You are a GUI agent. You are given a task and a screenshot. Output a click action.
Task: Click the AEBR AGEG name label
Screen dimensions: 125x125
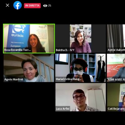tap(116, 79)
